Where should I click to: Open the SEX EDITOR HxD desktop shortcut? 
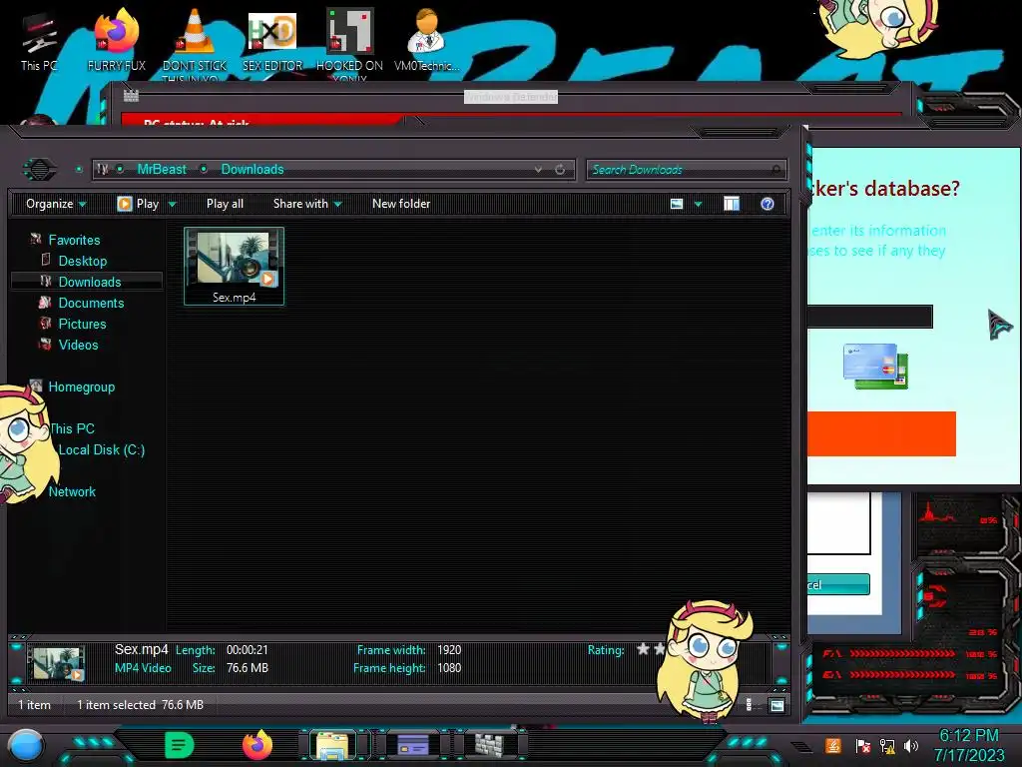coord(272,40)
